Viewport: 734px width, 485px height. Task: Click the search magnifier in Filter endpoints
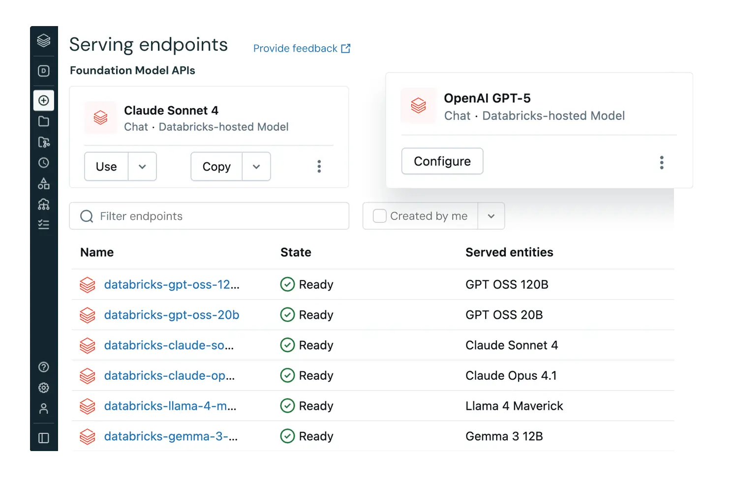(87, 216)
